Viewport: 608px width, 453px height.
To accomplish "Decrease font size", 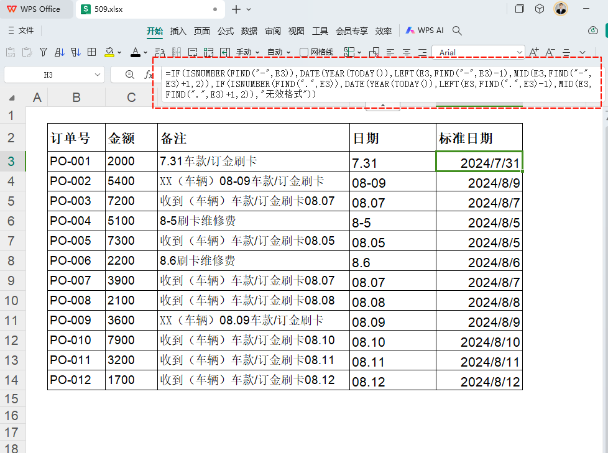I will 550,52.
